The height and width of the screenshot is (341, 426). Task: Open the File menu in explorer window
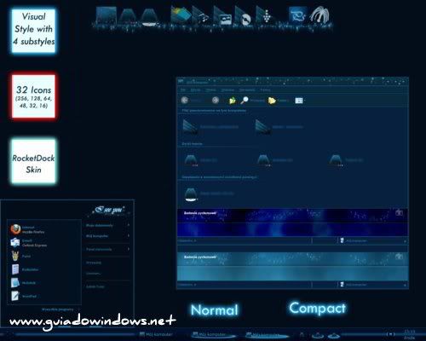point(183,90)
